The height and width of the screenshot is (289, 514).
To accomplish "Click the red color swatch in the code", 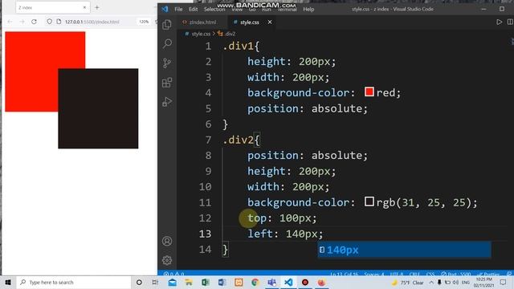I will (369, 92).
